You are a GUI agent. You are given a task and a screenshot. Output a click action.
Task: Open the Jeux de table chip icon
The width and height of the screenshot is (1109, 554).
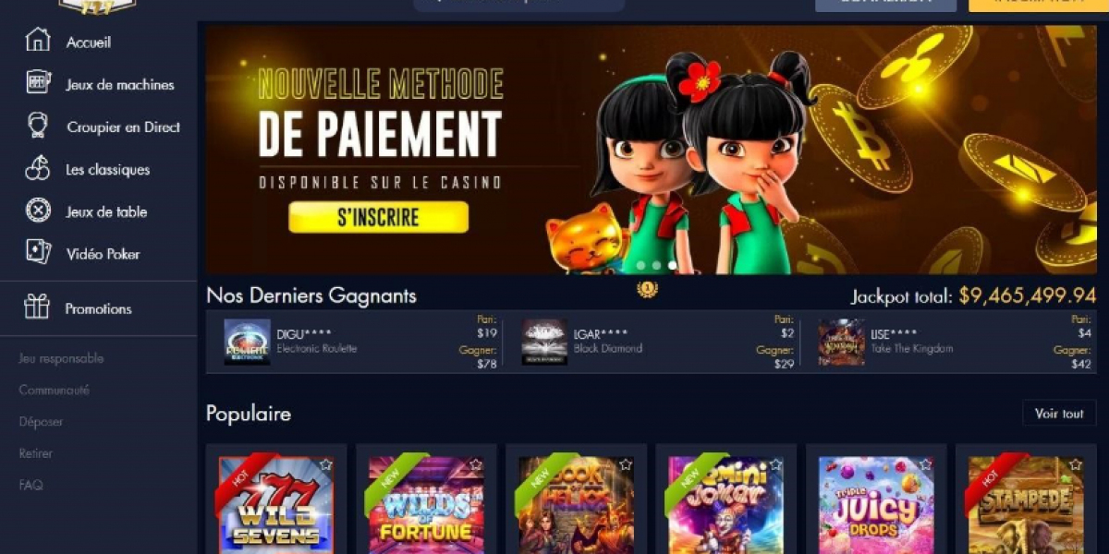click(38, 211)
